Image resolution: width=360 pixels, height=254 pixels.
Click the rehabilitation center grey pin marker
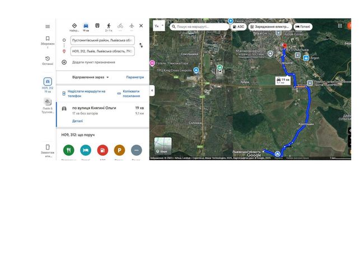270,54
